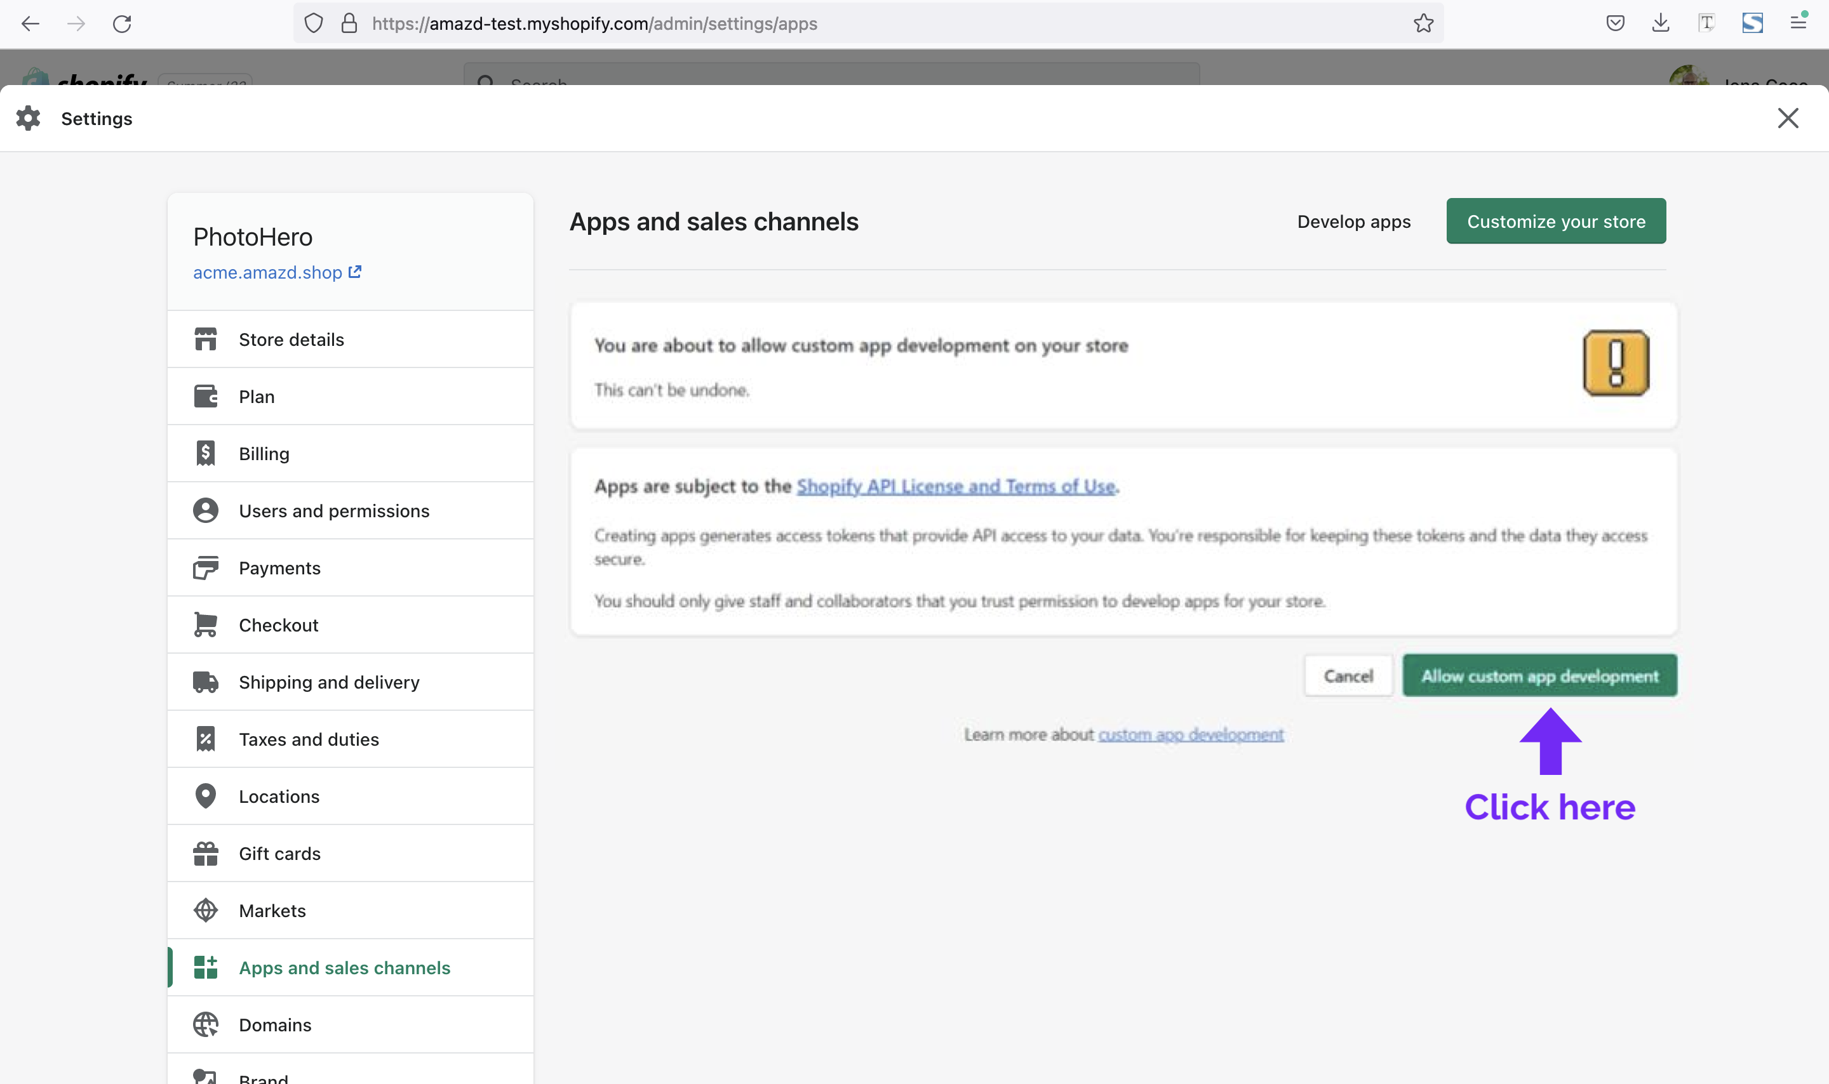Click the Shipping and delivery truck icon
This screenshot has height=1084, width=1829.
pos(205,682)
